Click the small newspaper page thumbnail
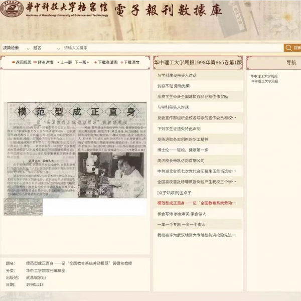Screen dimensions: 301x301 click(16, 206)
